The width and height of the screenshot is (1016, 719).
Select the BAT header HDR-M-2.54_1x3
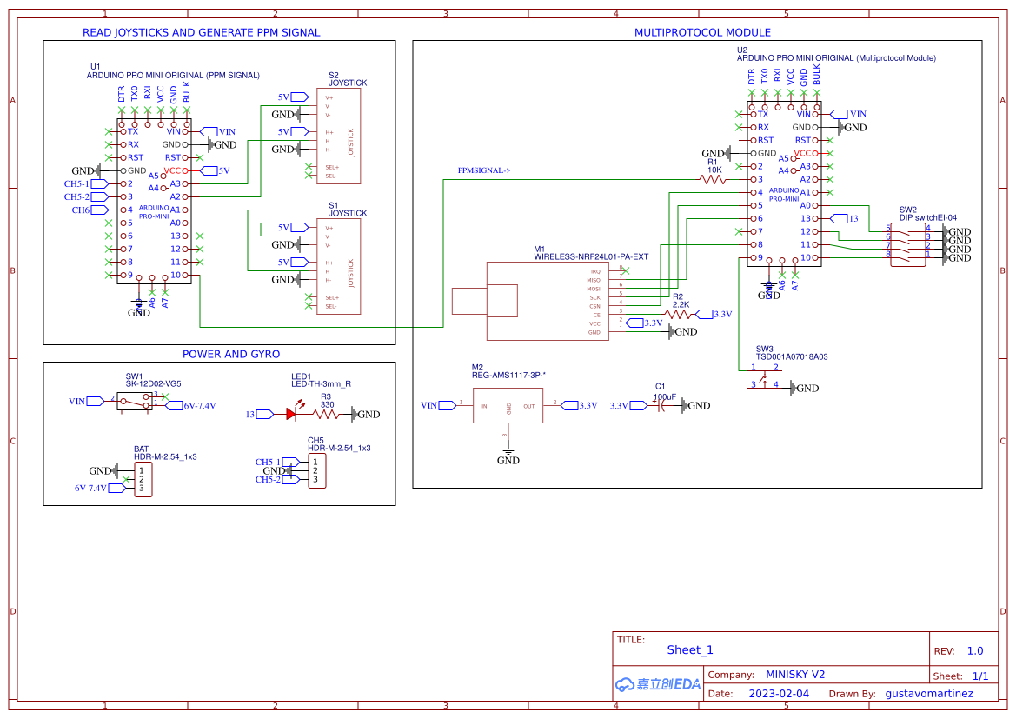[143, 477]
